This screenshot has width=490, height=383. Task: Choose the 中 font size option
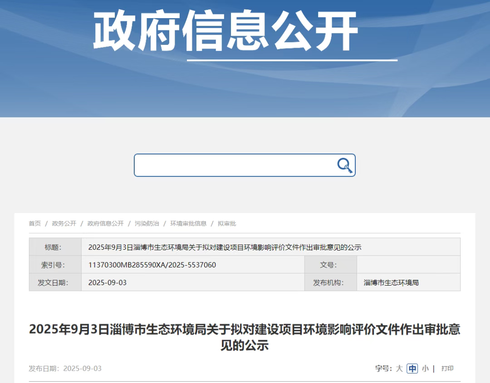tap(412, 368)
